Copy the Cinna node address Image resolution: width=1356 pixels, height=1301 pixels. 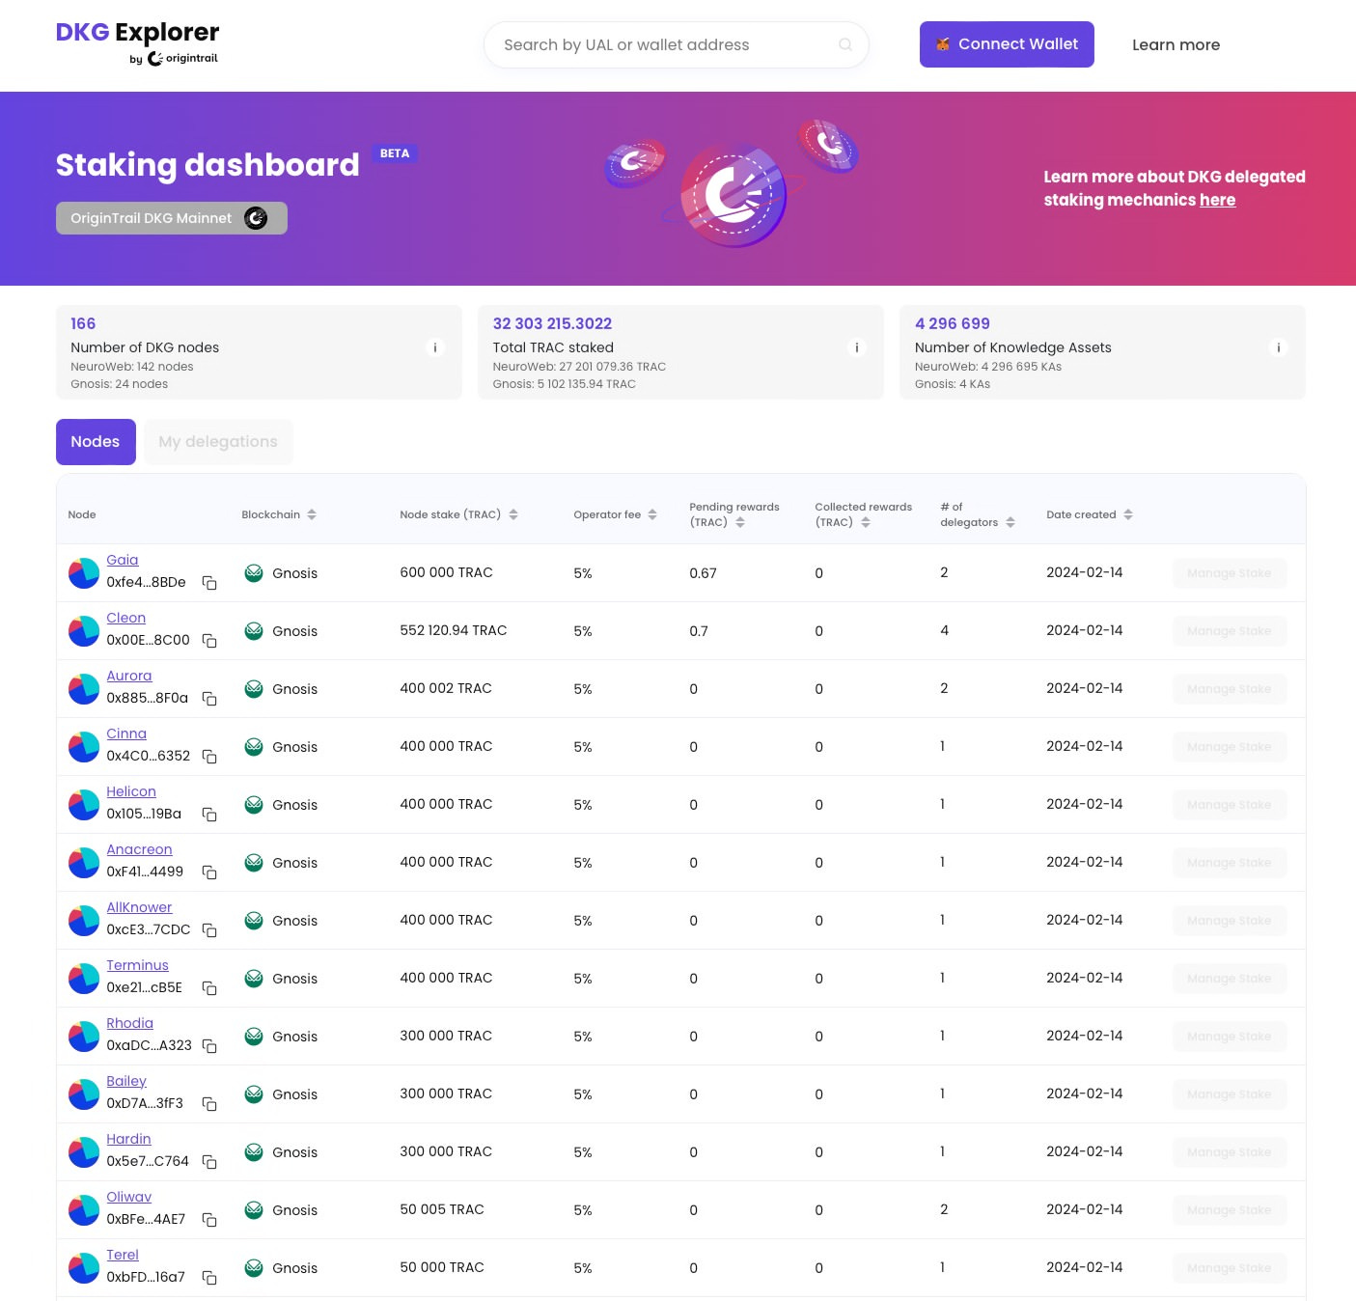(x=209, y=757)
